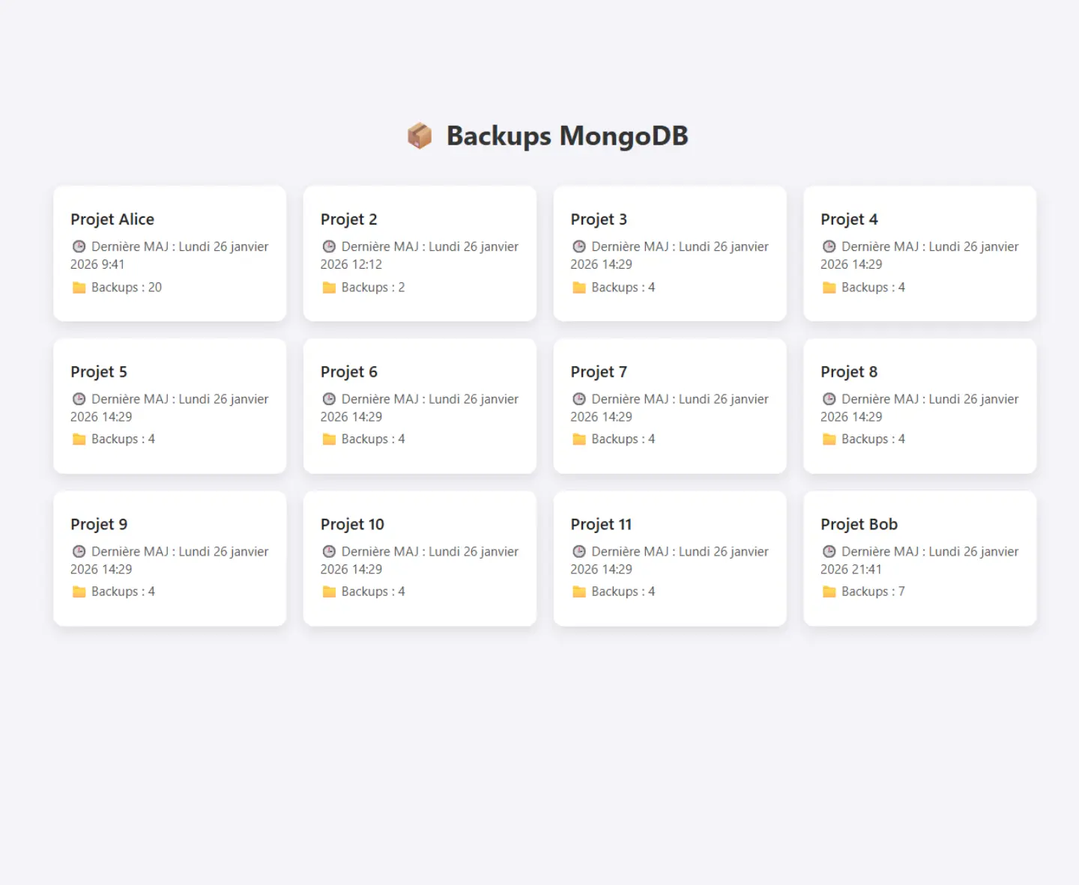Click Backups : 7 in Projet Bob

[873, 591]
